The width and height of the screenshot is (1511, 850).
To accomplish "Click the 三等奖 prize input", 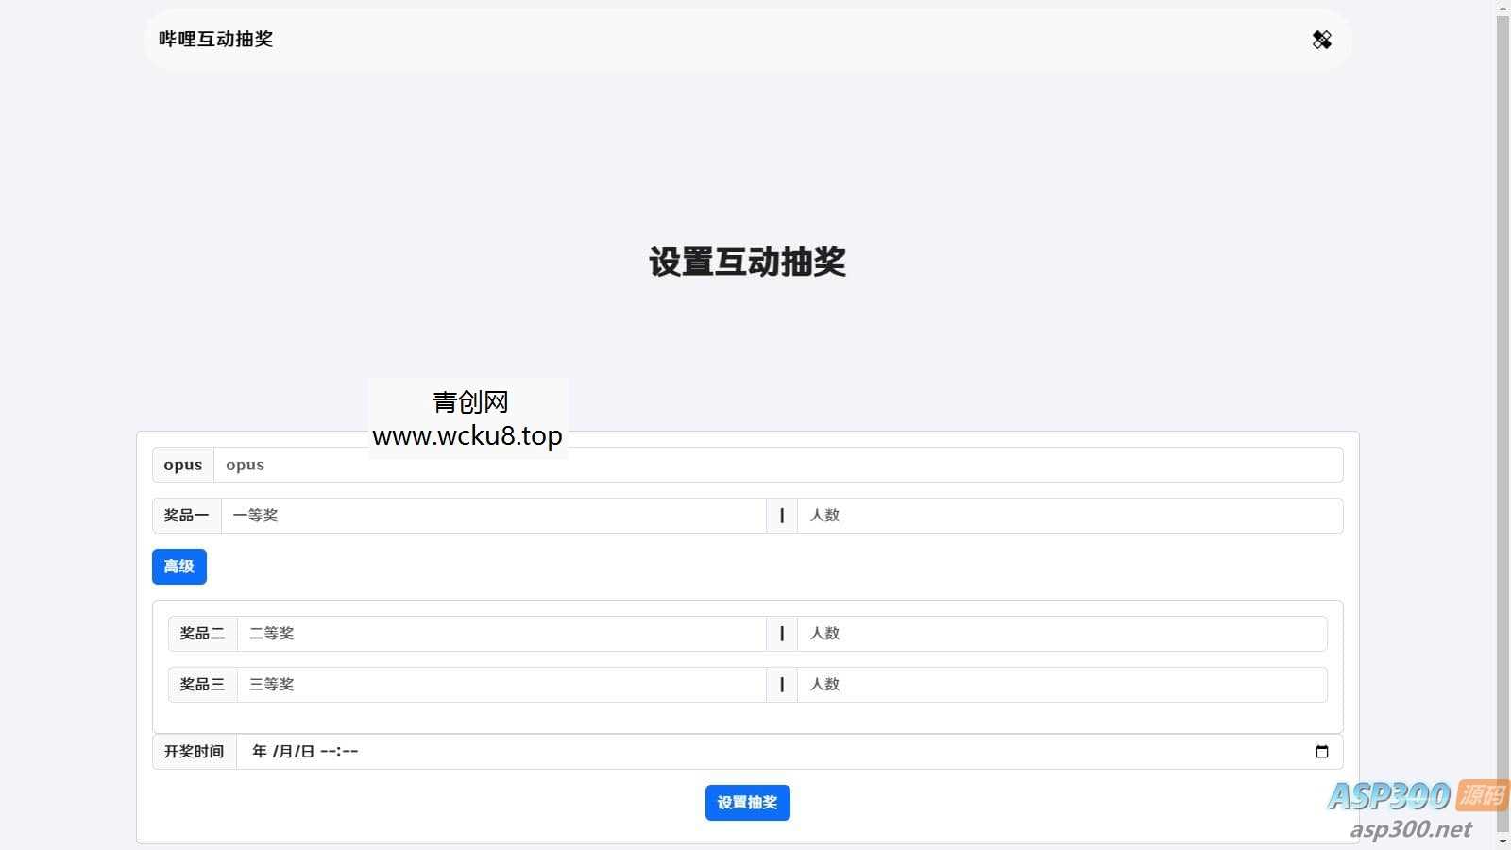I will [501, 685].
